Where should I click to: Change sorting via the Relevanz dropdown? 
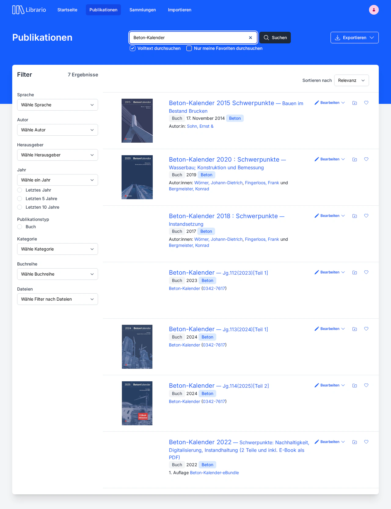pyautogui.click(x=352, y=80)
